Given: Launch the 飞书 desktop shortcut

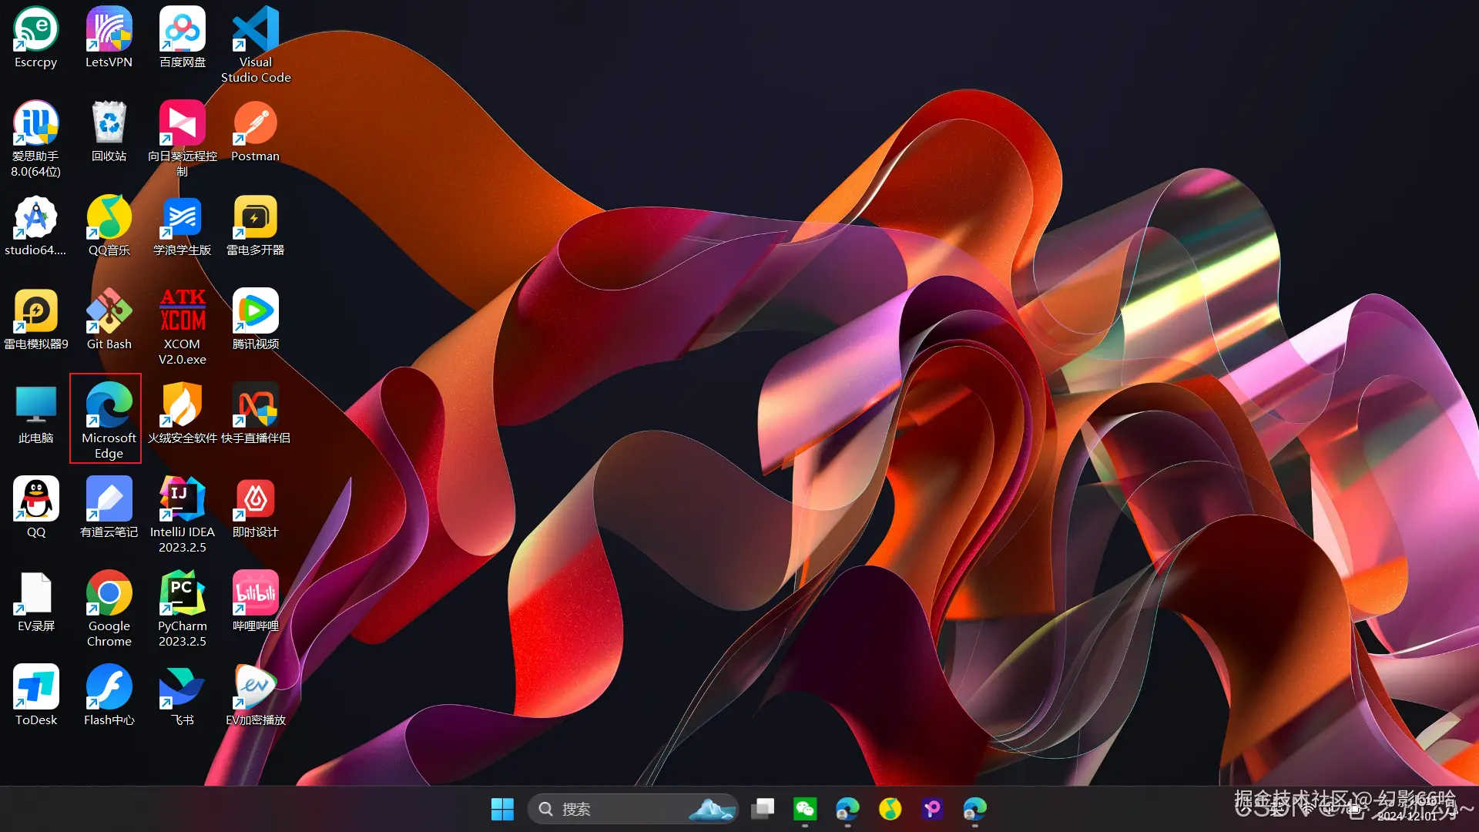Looking at the screenshot, I should [182, 688].
